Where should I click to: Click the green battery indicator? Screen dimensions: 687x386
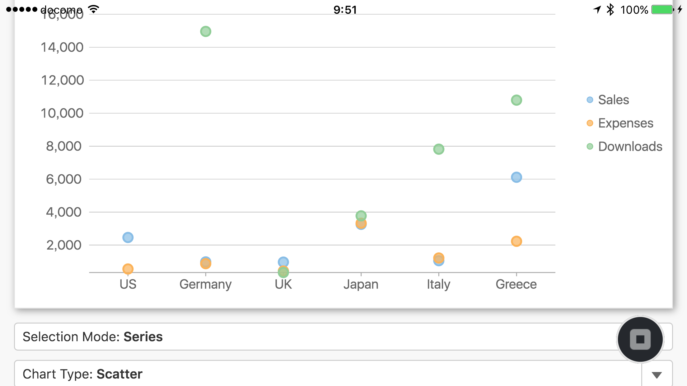pyautogui.click(x=662, y=10)
